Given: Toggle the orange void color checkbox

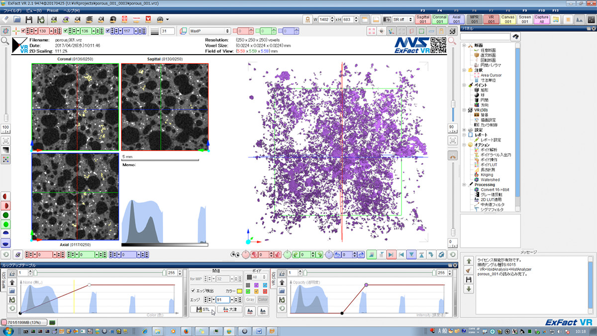Looking at the screenshot, I should coord(256,291).
